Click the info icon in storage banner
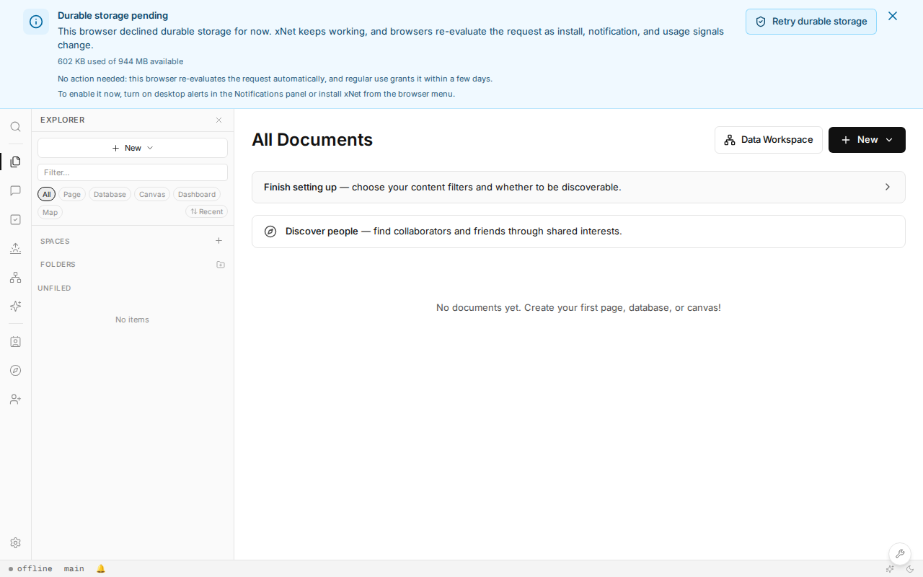The height and width of the screenshot is (577, 923). [36, 22]
